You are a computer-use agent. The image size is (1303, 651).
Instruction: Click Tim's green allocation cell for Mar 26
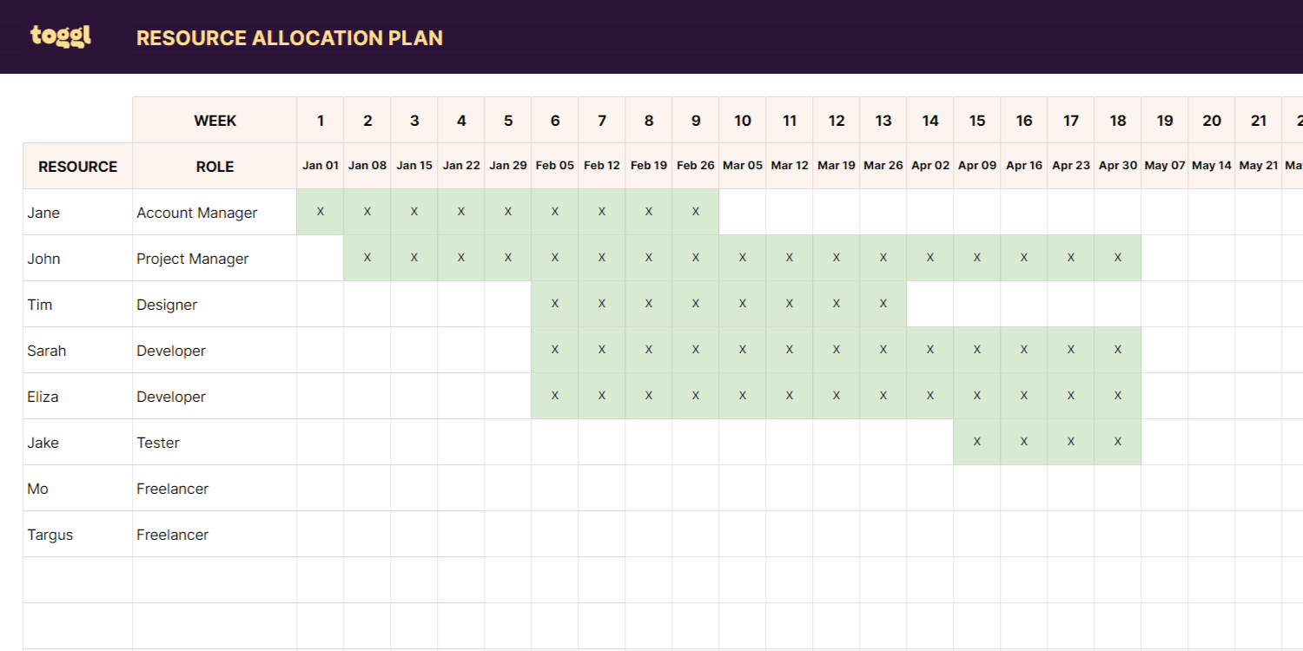point(883,304)
